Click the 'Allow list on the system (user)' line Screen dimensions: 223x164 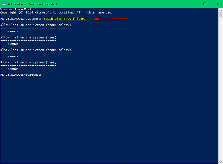pos(28,37)
